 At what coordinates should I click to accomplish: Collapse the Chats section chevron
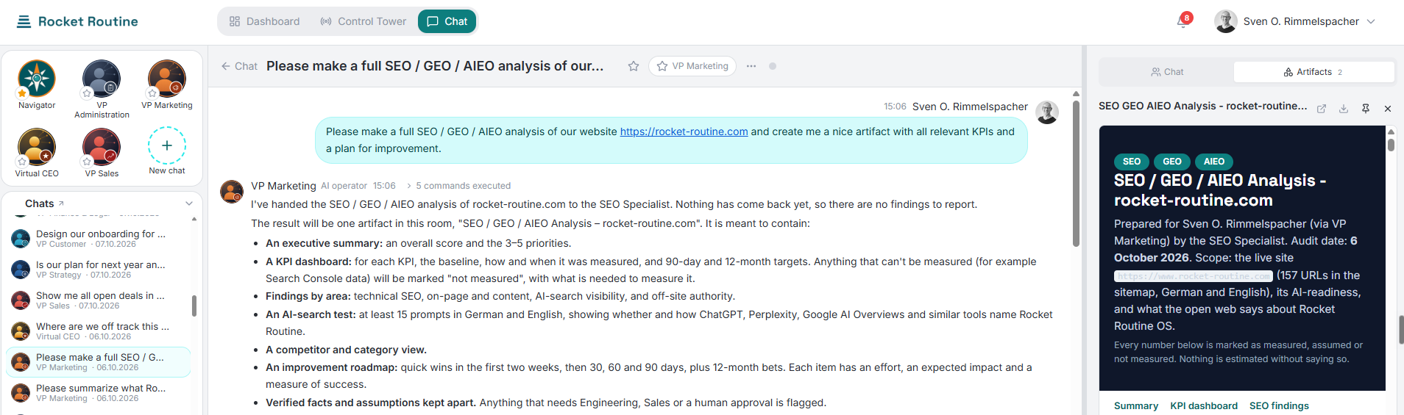(x=189, y=203)
